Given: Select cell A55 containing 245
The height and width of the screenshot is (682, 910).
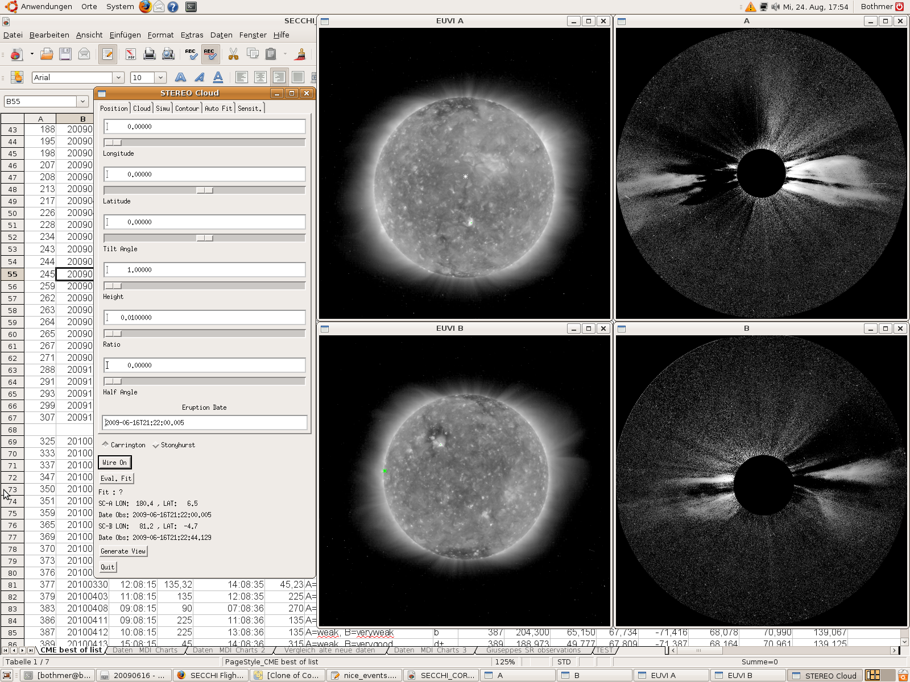Looking at the screenshot, I should (40, 274).
